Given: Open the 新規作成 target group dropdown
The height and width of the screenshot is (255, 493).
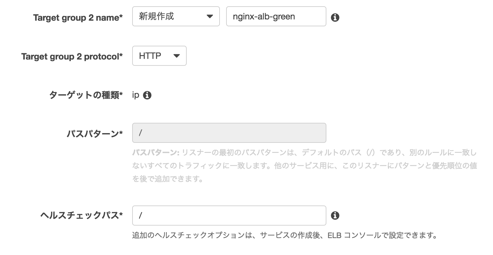Looking at the screenshot, I should pyautogui.click(x=176, y=16).
